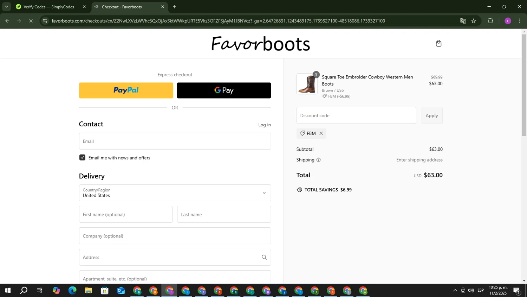Click the taskbar clock and date
This screenshot has height=297, width=527.
[498, 290]
